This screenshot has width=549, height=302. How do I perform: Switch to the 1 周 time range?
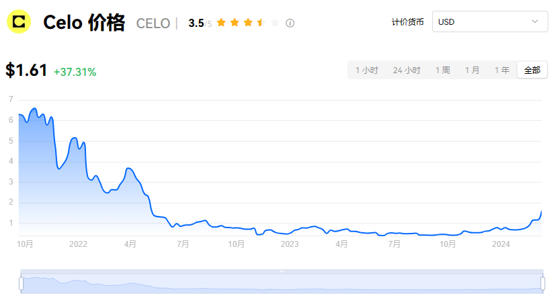(x=443, y=70)
